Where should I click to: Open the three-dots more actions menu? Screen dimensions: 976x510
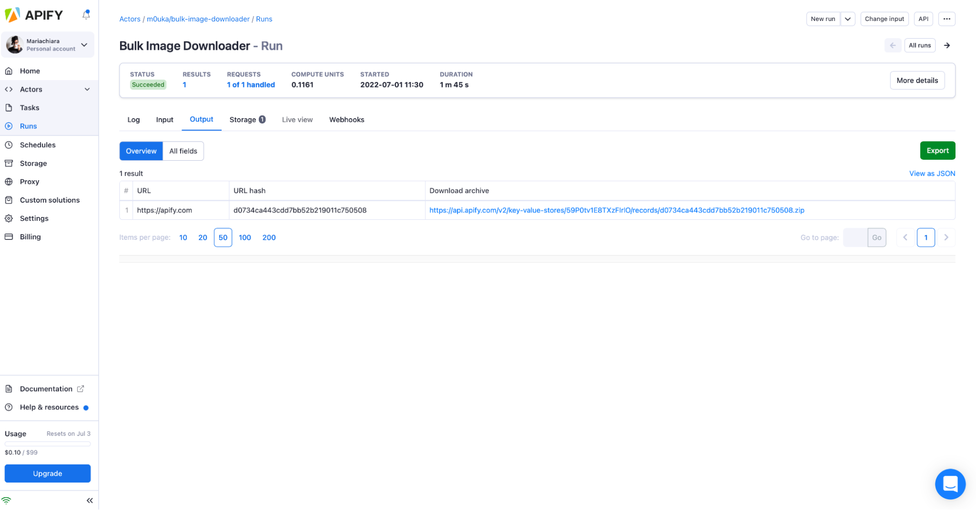[947, 19]
